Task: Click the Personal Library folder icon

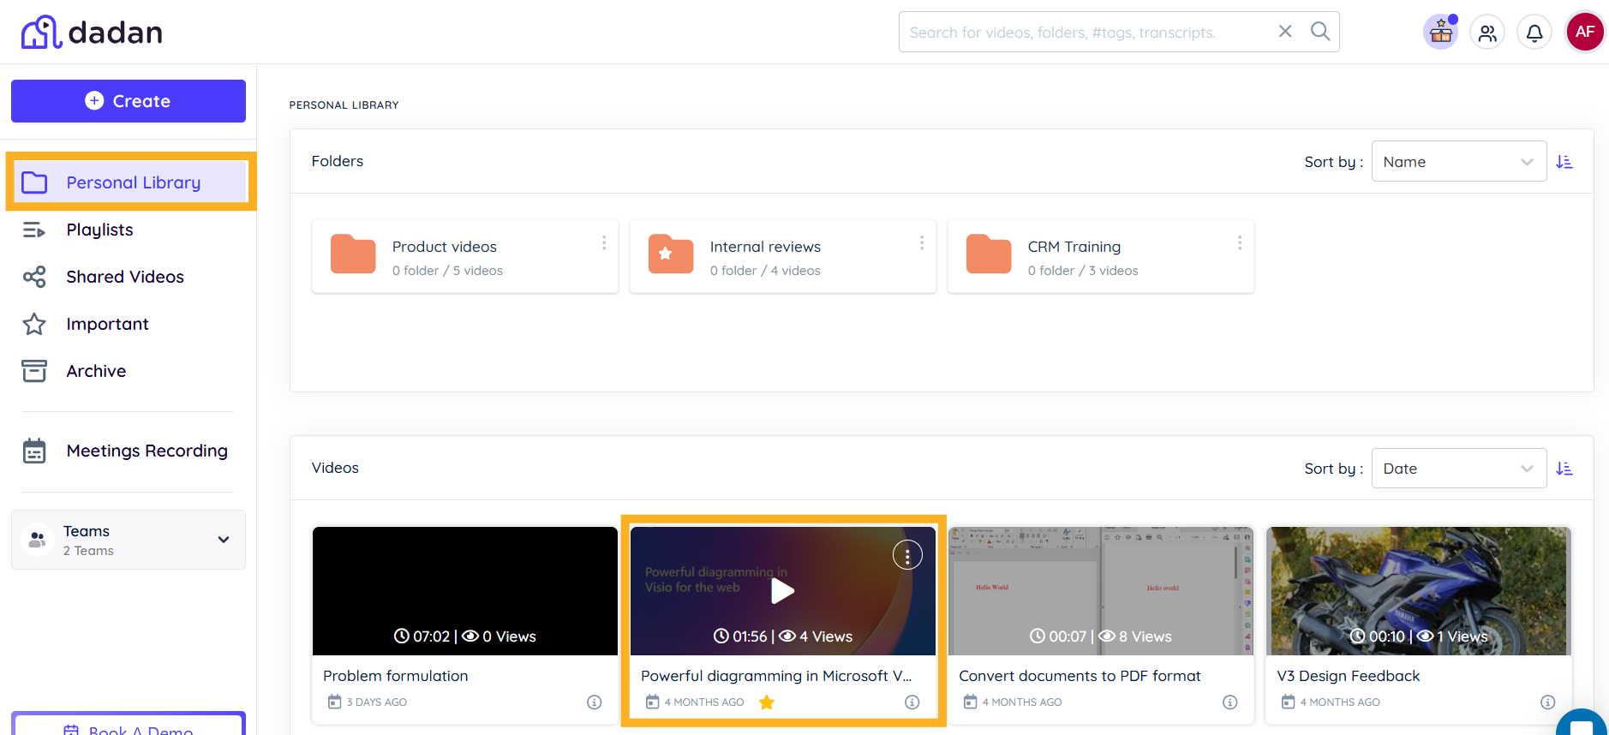Action: (34, 182)
